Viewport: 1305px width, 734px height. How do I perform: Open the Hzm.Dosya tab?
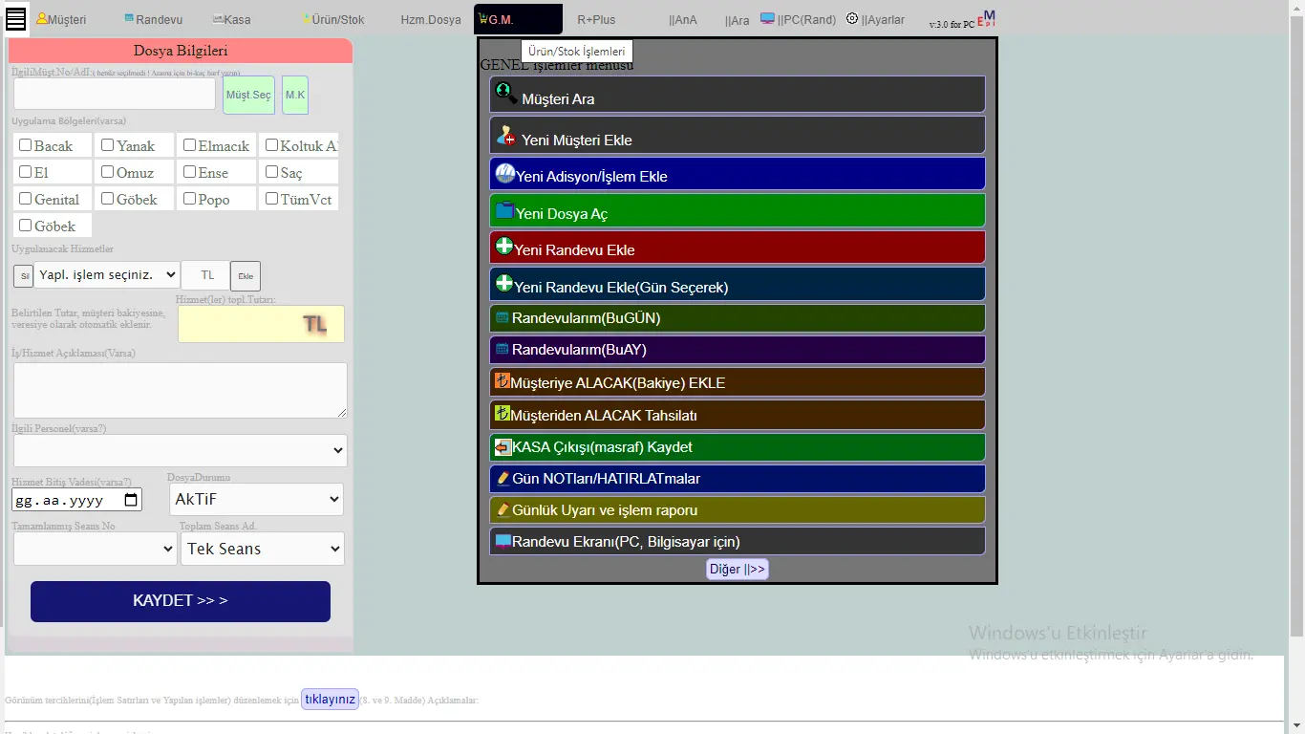(x=430, y=19)
